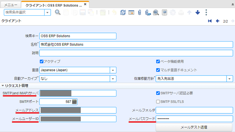
Task: Click the 検索キー input field
Action: click(78, 36)
